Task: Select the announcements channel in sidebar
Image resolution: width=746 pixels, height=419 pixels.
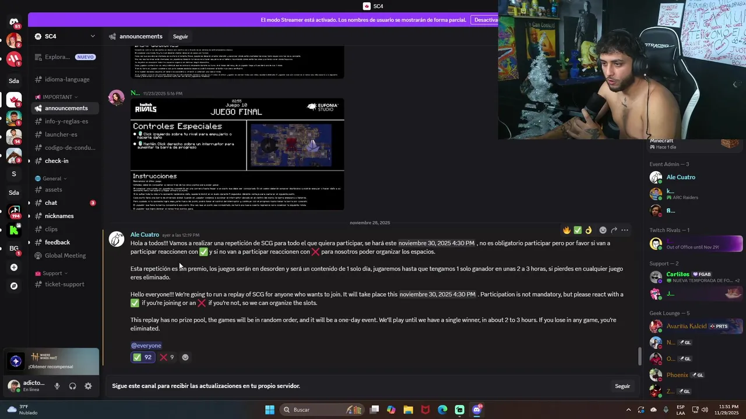Action: pyautogui.click(x=65, y=108)
